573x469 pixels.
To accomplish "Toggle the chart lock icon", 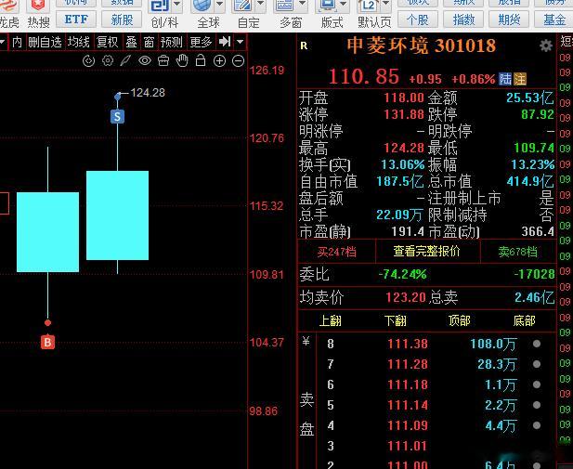I will [x=201, y=60].
